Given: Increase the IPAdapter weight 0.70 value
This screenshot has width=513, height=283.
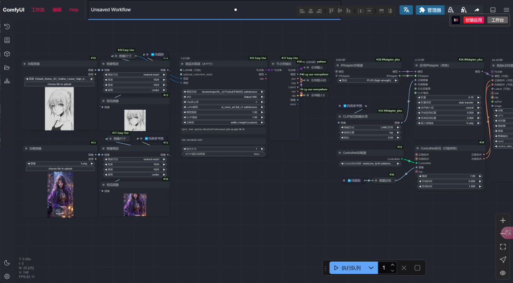Looking at the screenshot, I should (x=479, y=97).
